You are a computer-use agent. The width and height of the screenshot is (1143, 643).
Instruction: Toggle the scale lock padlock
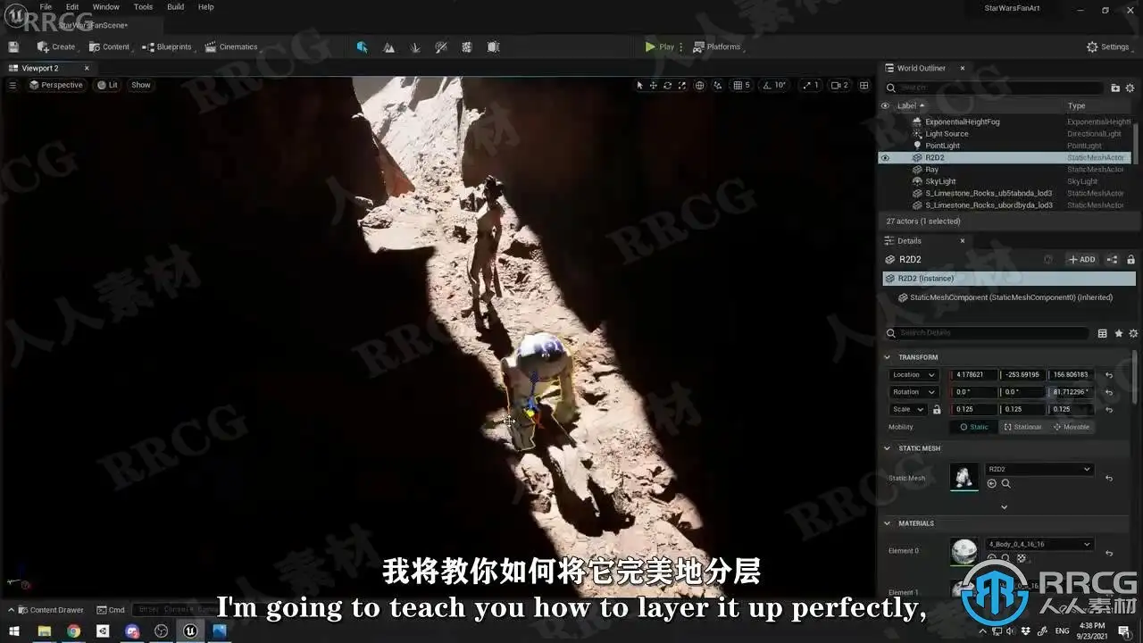coord(937,410)
